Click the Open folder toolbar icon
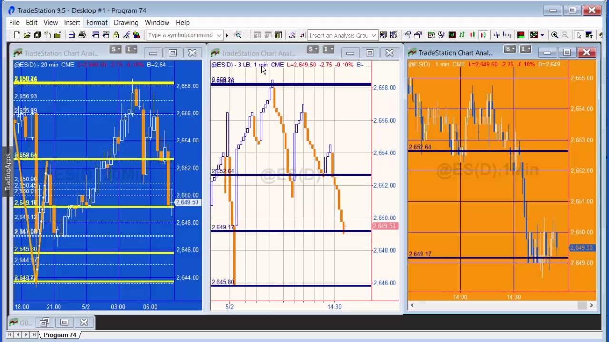609x342 pixels. [27, 35]
